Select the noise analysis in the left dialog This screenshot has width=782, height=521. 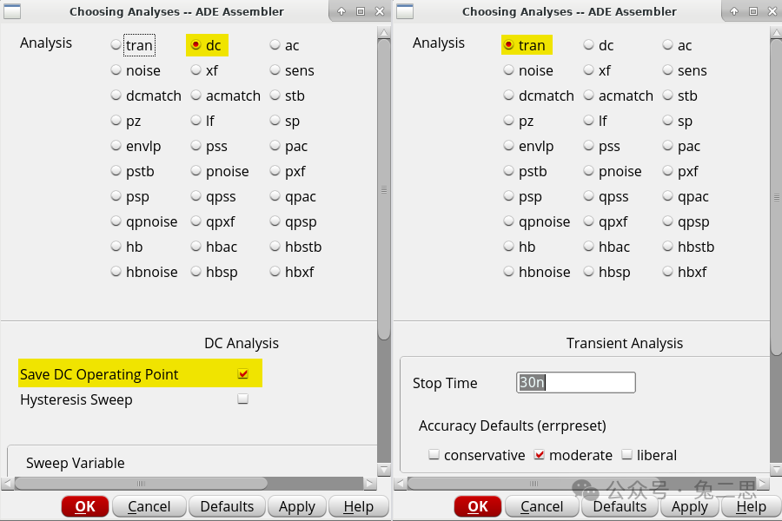tap(116, 70)
